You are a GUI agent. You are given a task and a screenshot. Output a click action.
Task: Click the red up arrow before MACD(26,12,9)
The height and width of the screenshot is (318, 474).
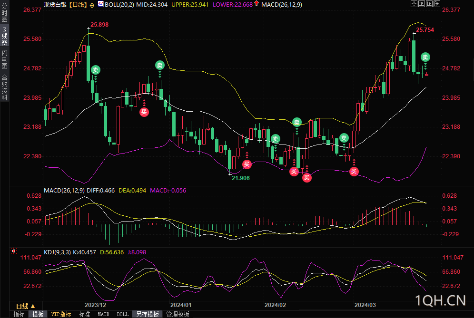pyautogui.click(x=257, y=4)
